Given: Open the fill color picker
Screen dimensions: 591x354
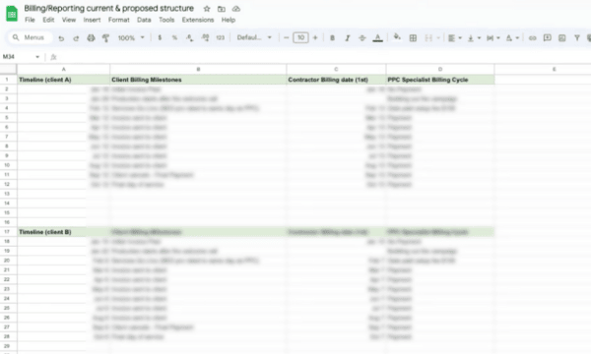Looking at the screenshot, I should click(x=397, y=37).
